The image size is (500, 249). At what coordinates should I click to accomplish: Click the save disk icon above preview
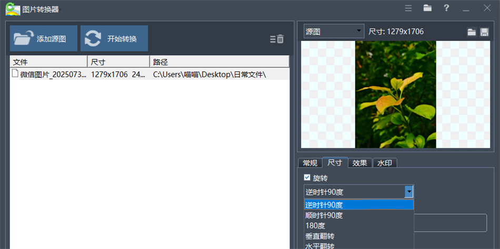pos(485,32)
